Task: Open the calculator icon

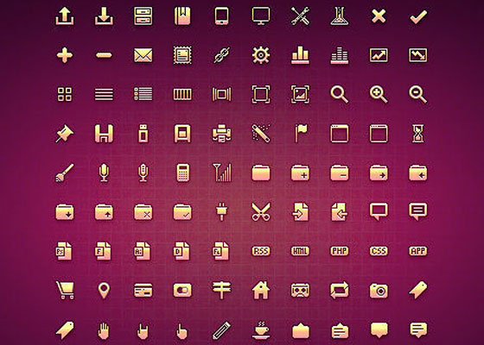Action: tap(182, 172)
